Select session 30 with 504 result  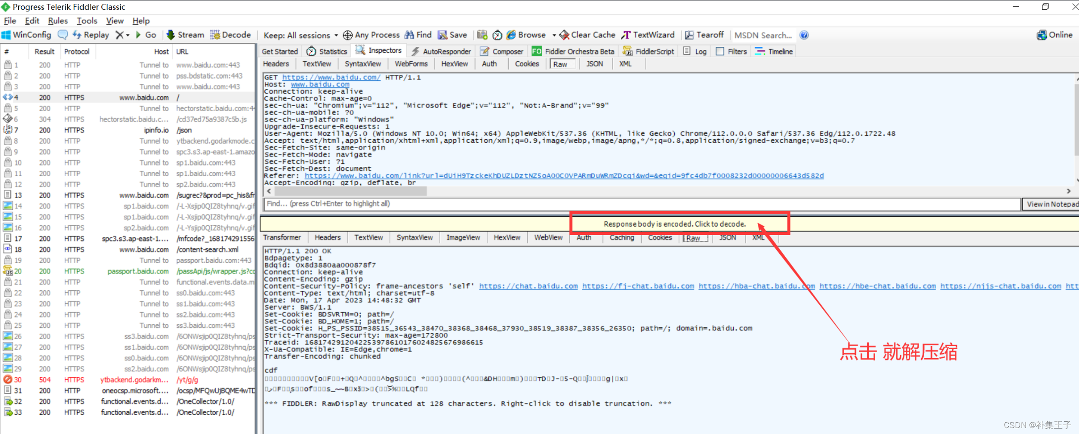128,380
